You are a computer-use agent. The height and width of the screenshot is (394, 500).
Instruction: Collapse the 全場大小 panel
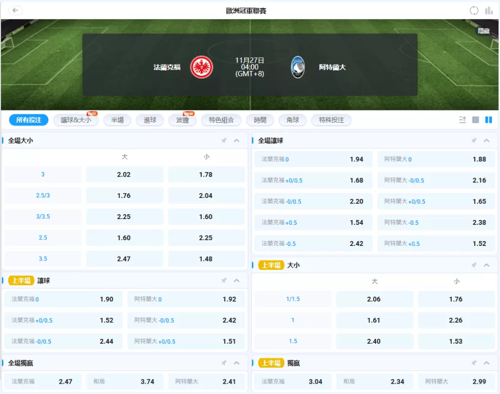tap(237, 141)
